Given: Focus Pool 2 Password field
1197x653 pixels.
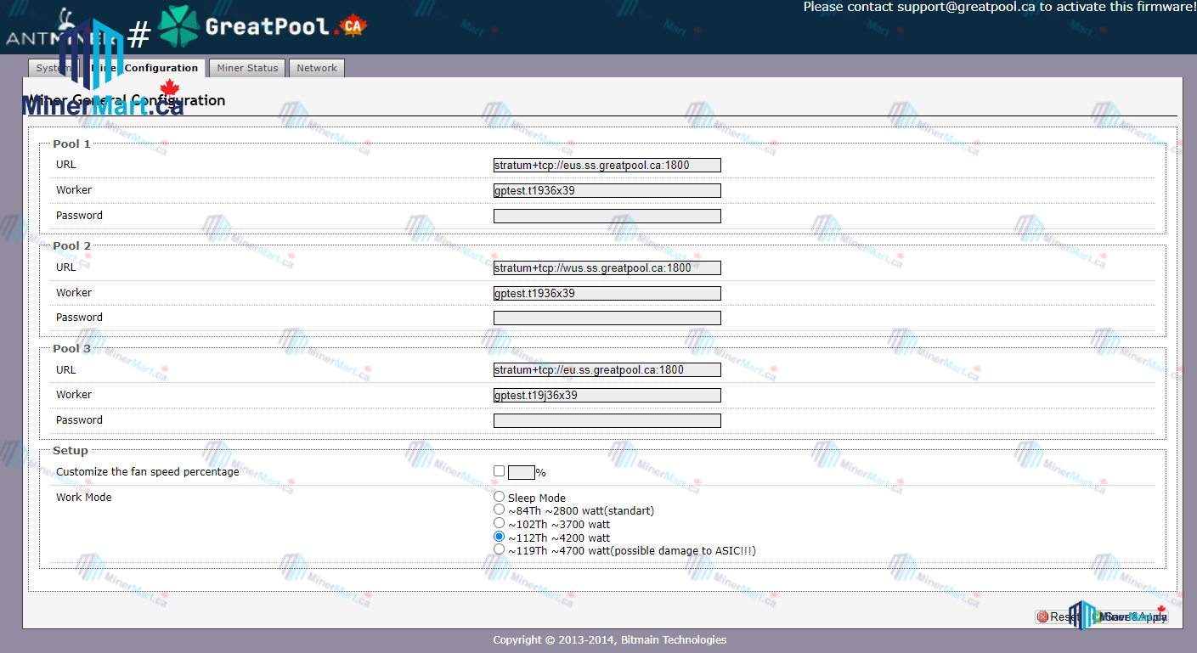Looking at the screenshot, I should [607, 318].
